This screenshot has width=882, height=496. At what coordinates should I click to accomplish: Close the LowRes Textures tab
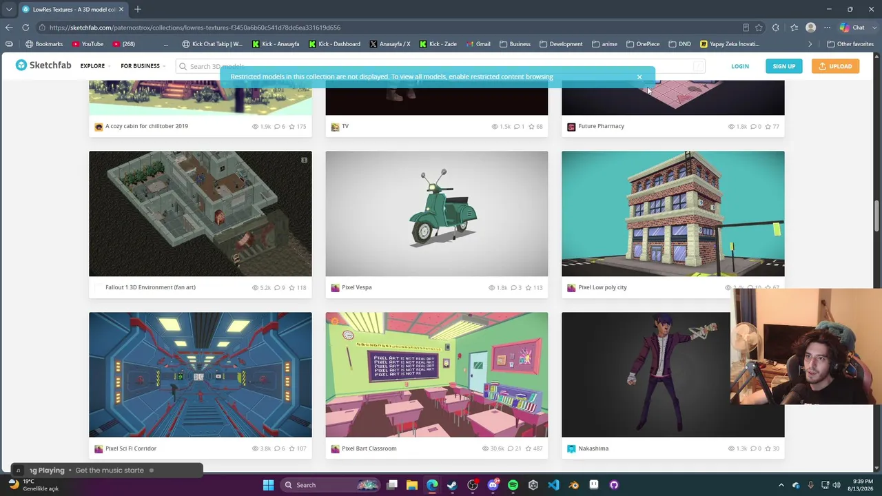pyautogui.click(x=121, y=10)
